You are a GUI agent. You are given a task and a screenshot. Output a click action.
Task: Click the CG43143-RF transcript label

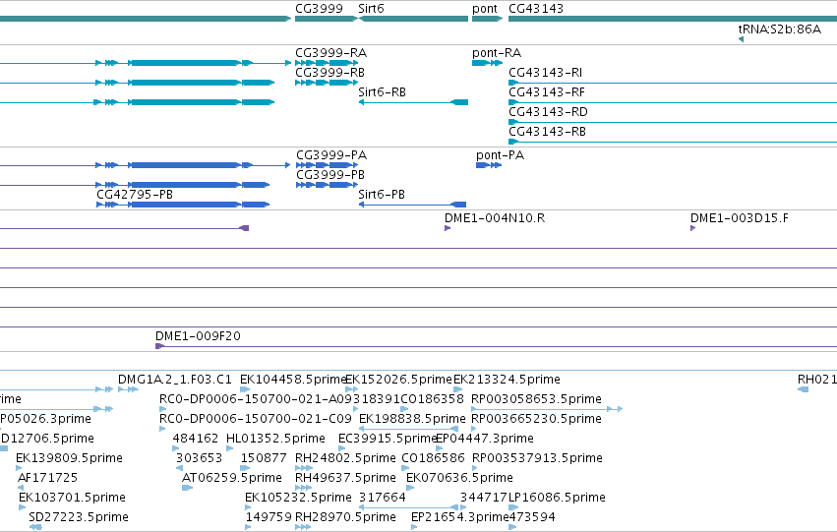547,92
